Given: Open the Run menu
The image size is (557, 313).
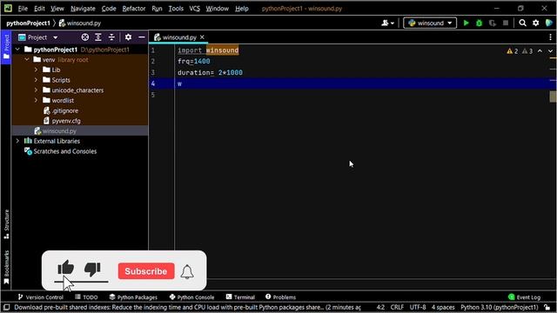Looking at the screenshot, I should click(157, 9).
